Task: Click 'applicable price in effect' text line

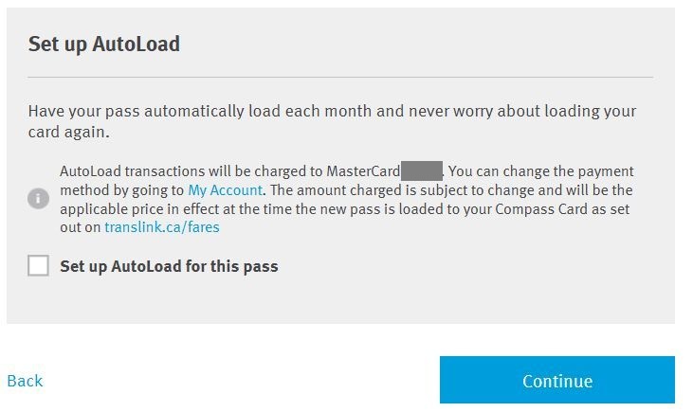Action: coord(152,208)
